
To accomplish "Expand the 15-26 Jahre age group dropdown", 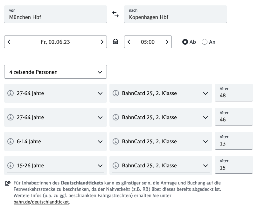I will (x=55, y=165).
